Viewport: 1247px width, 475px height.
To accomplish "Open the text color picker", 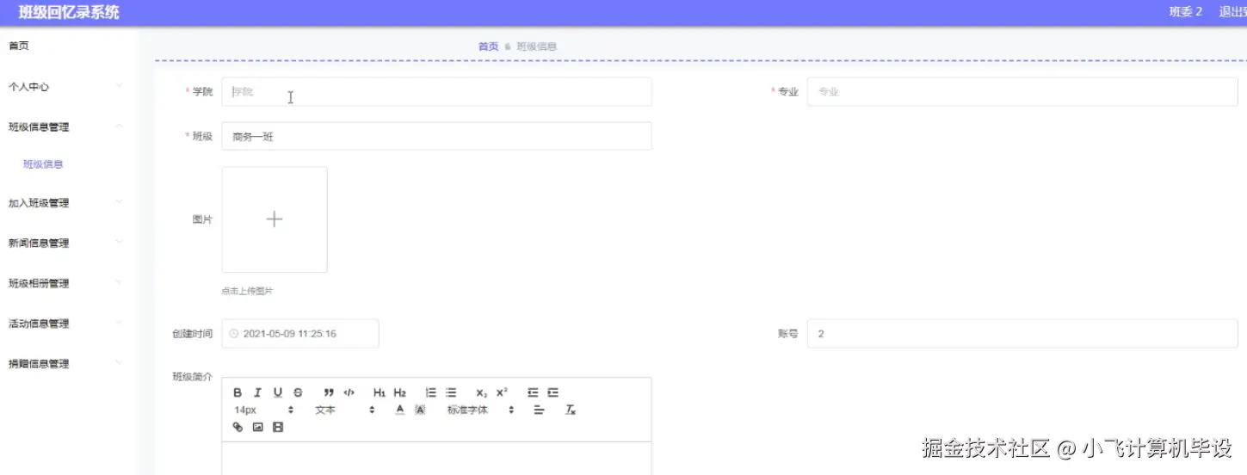I will [400, 410].
